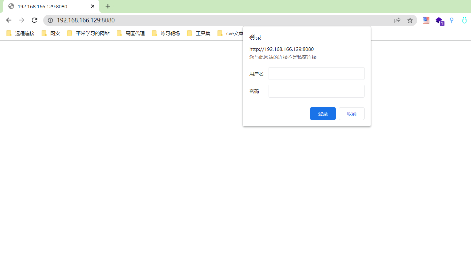471x255 pixels.
Task: Click the blue pin-shaped extension icon
Action: pos(451,20)
